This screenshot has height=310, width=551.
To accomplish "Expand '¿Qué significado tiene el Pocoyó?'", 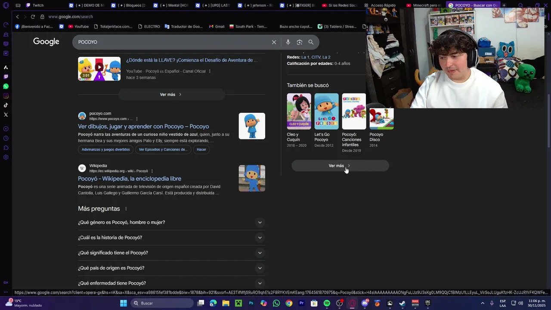I will [171, 253].
